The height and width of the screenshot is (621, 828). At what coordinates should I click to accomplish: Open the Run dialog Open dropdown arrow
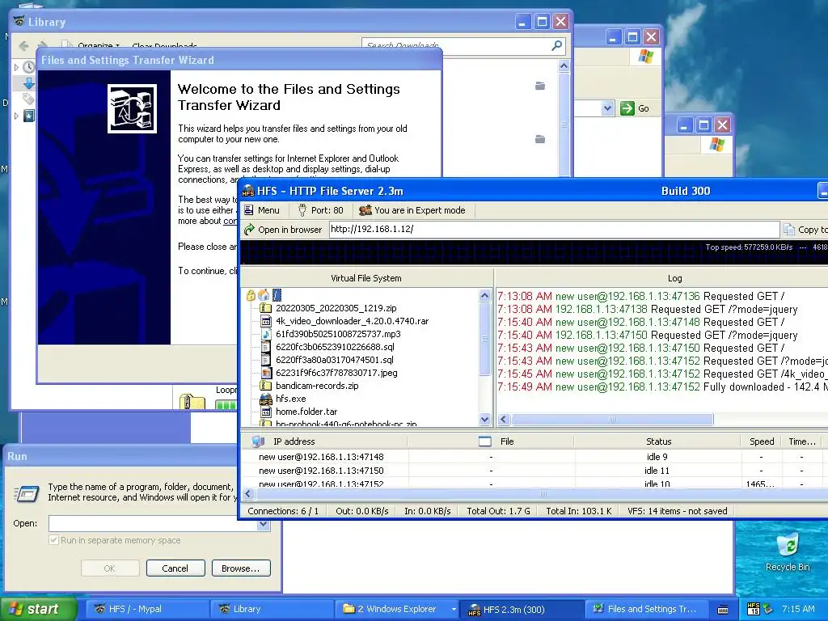263,524
